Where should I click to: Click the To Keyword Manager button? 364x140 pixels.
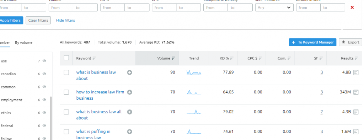coord(312,42)
